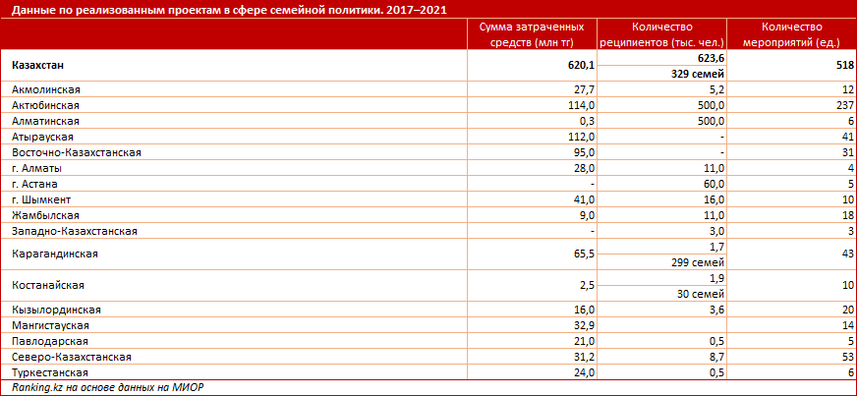Screen dimensions: 857x396
Task: Click Западно-Казахстанская recipients value 3,0
Action: click(717, 231)
